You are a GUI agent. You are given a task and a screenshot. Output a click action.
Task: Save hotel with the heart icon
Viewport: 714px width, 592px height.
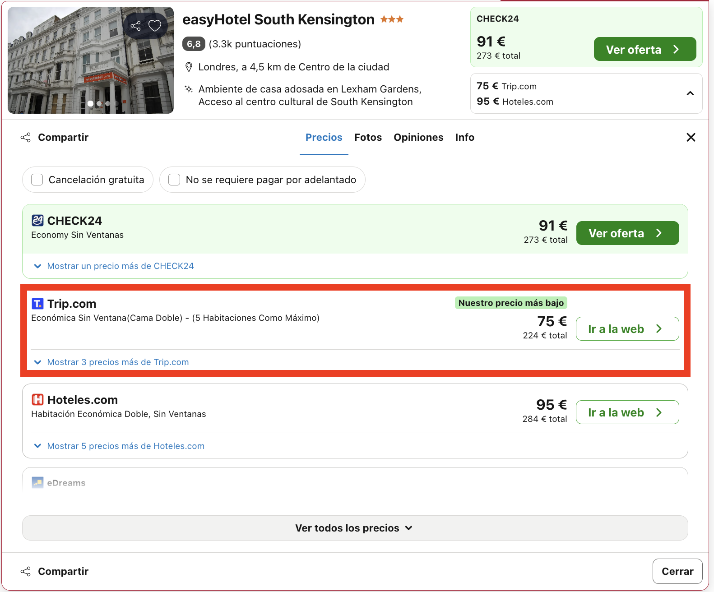pos(155,26)
